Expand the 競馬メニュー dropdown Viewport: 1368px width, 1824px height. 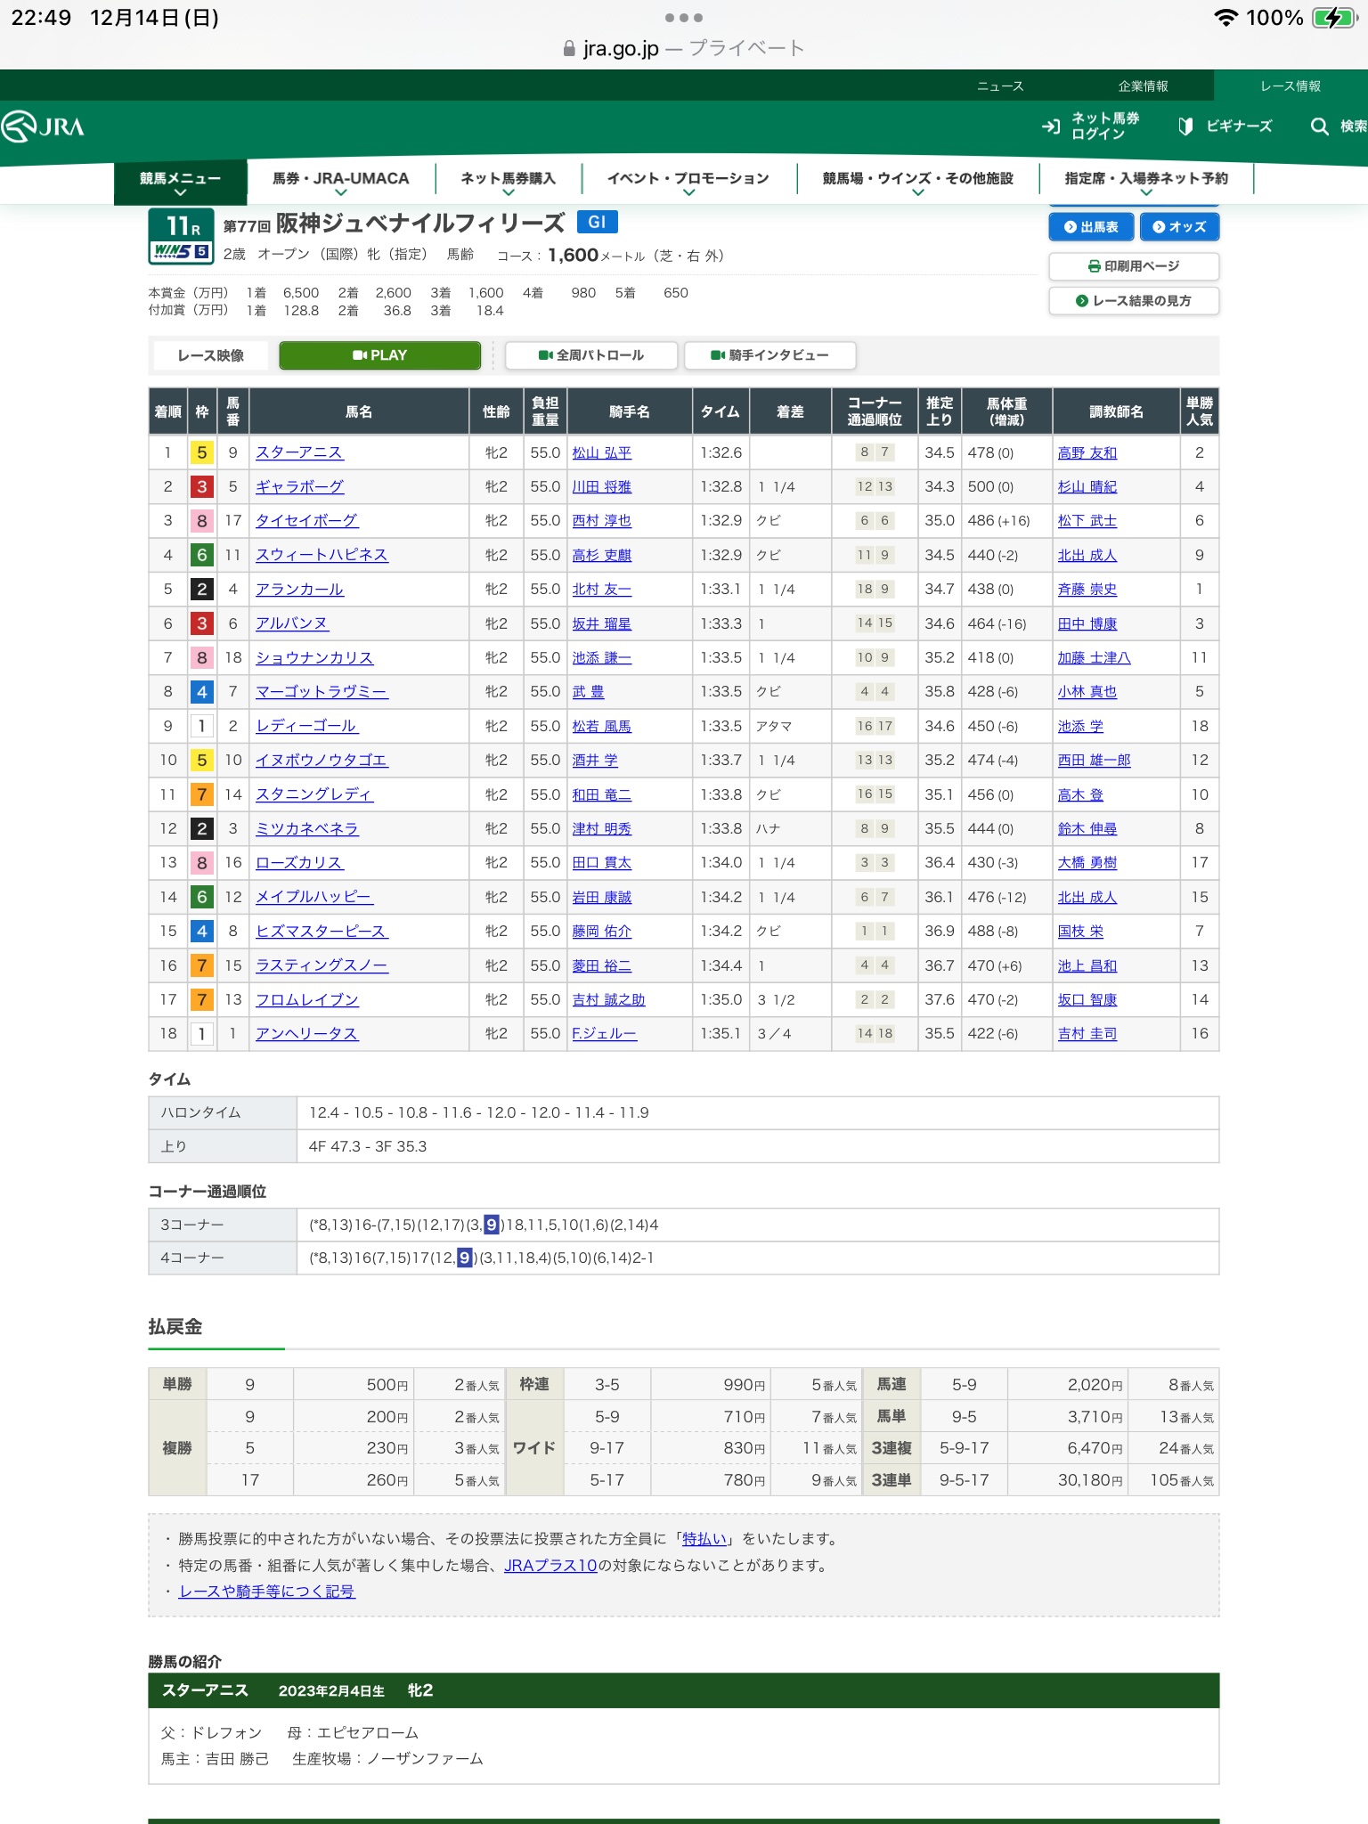(x=180, y=183)
